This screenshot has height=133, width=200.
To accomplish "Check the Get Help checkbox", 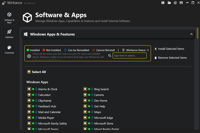I will pyautogui.click(x=85, y=106).
